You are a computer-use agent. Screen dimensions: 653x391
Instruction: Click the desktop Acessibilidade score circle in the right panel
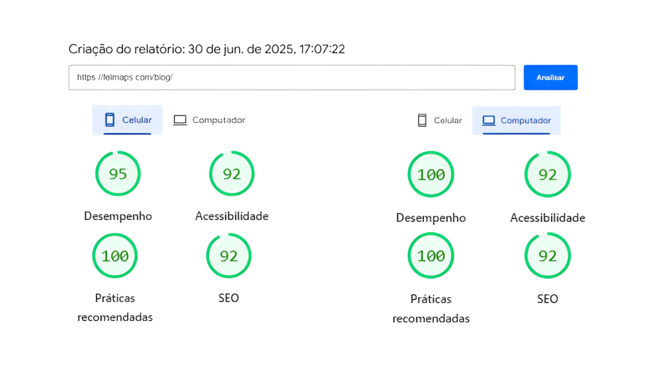[x=548, y=175]
